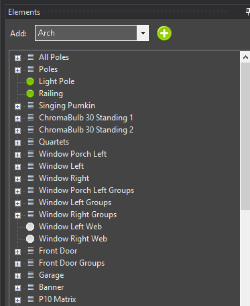Select the All Poles tree item
This screenshot has height=306, width=250.
[54, 57]
